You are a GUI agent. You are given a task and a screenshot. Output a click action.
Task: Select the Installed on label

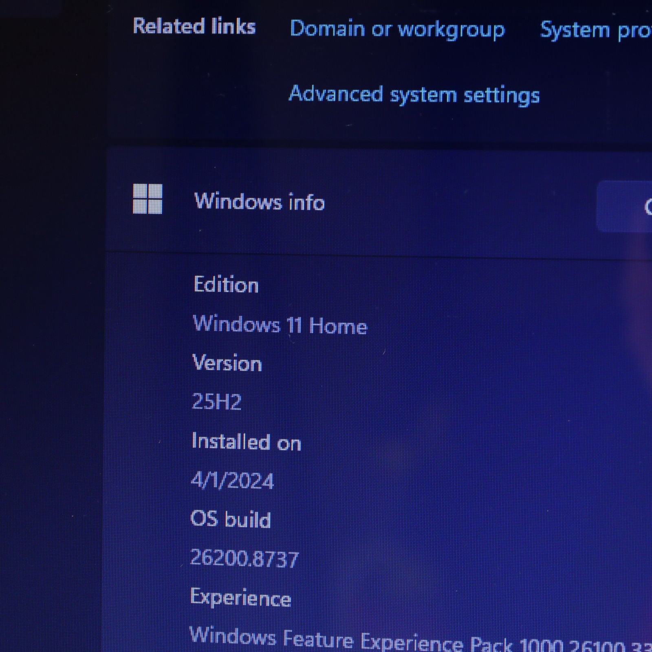tap(246, 442)
